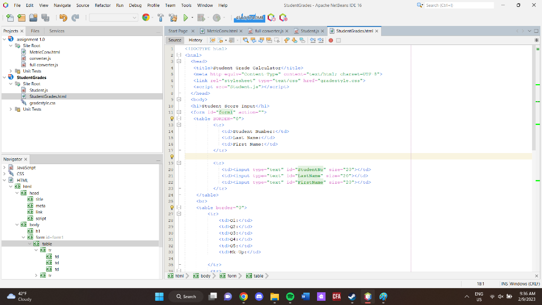Open Spotify from the Windows taskbar
This screenshot has width=542, height=305.
[290, 297]
